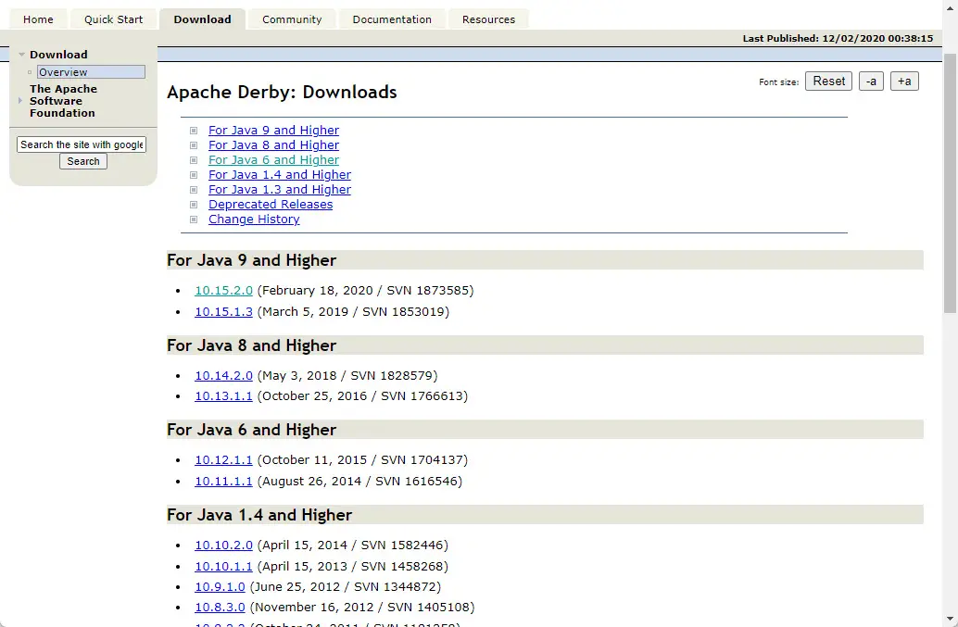Click bullet icon beside For Java 1.4 link
The image size is (958, 627).
[194, 175]
